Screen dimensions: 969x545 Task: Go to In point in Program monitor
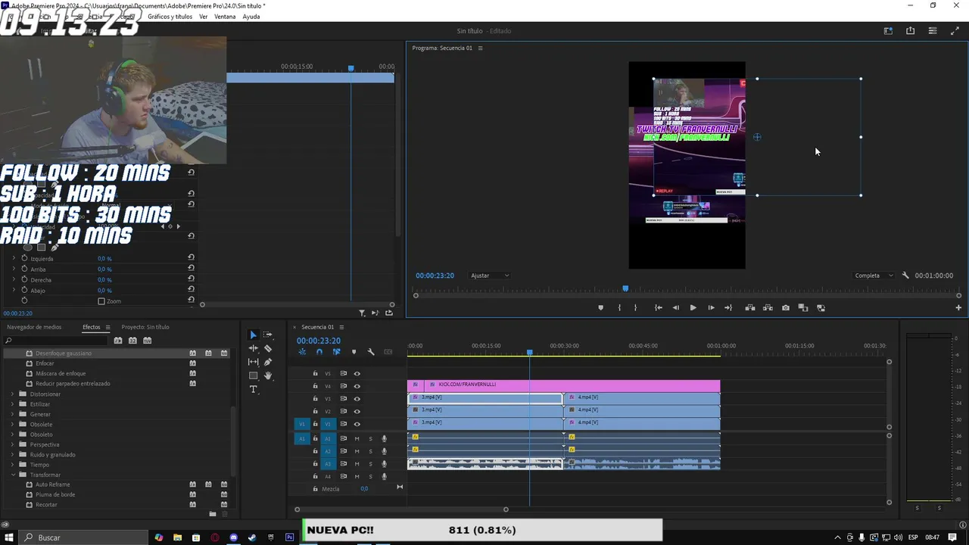(x=658, y=308)
